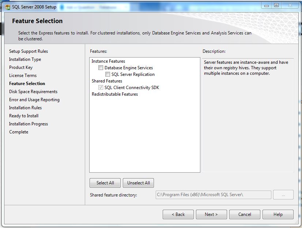Close the SQL Server Setup window
302x228 pixels.
click(x=290, y=5)
